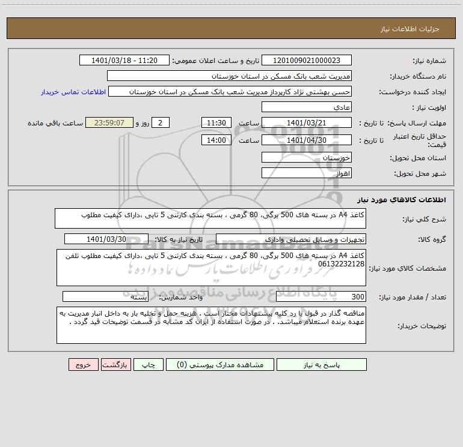Click the توضیحات خریدار label

[x=422, y=326]
